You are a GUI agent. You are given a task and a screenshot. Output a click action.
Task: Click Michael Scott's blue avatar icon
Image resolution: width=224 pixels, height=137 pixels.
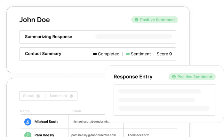pos(28,122)
